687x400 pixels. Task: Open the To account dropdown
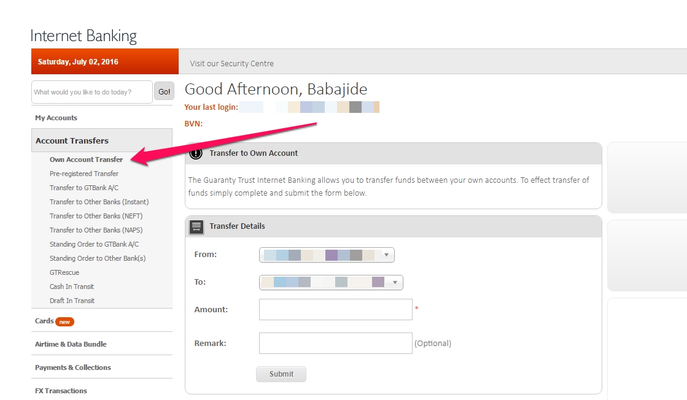pos(331,282)
